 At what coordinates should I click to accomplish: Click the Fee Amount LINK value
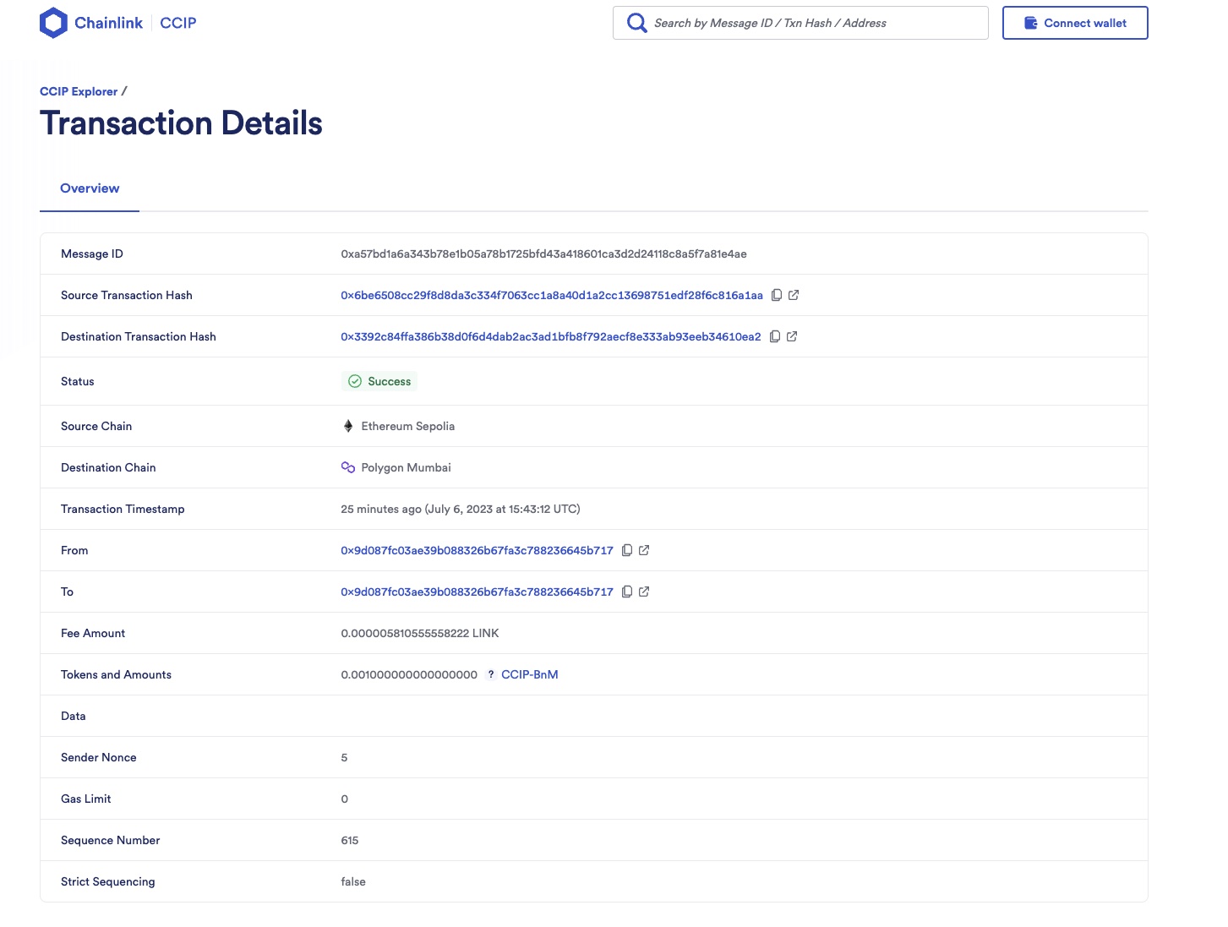[x=420, y=633]
